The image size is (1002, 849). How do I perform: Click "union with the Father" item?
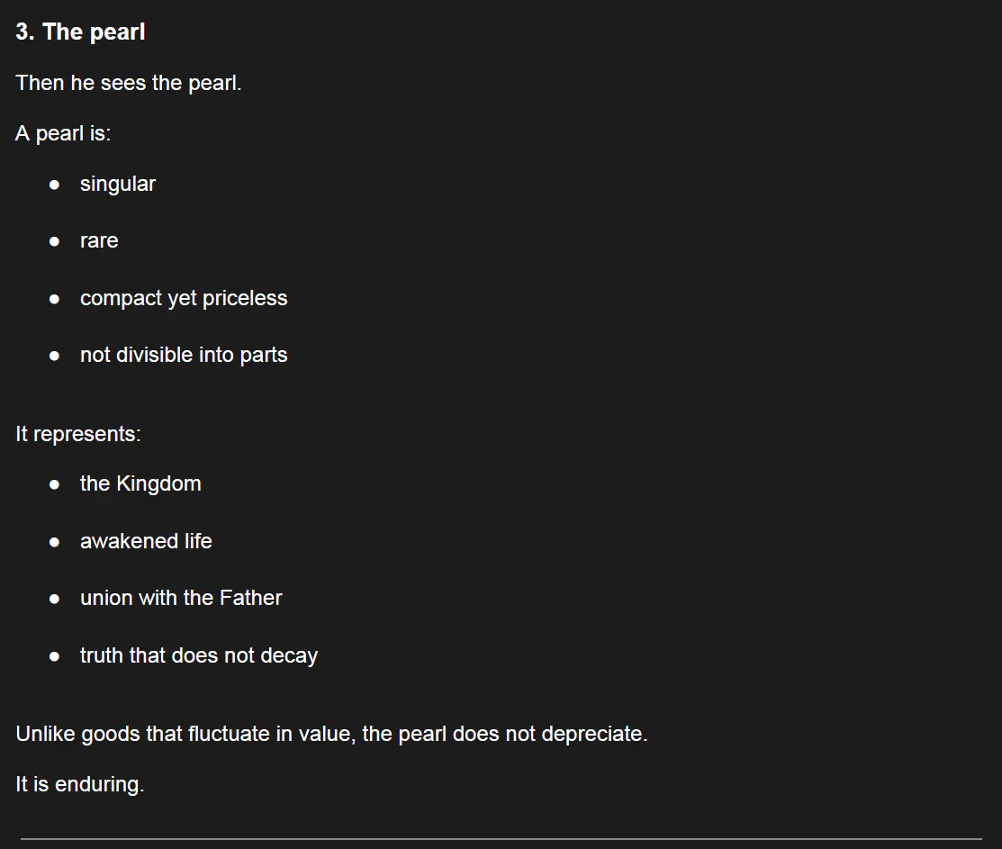(x=181, y=599)
